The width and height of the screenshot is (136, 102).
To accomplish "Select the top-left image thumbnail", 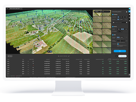I will tap(97, 13).
